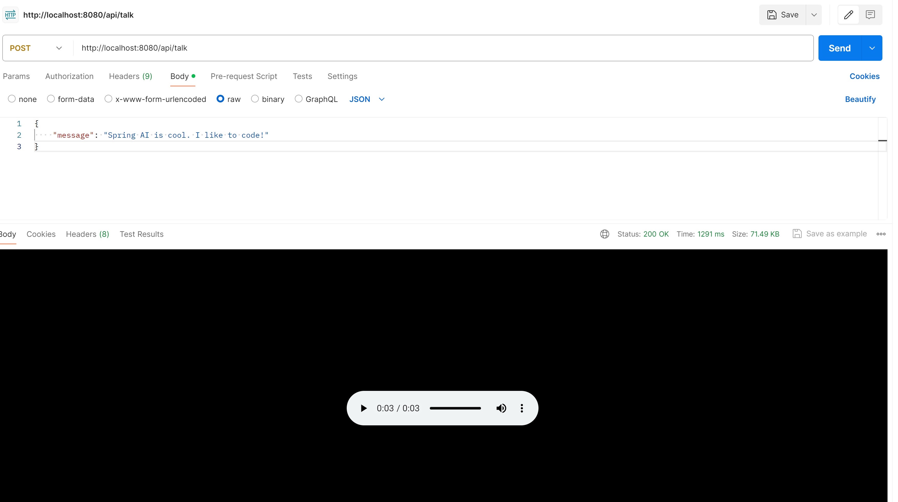Click the HTTP request type icon

(10, 15)
